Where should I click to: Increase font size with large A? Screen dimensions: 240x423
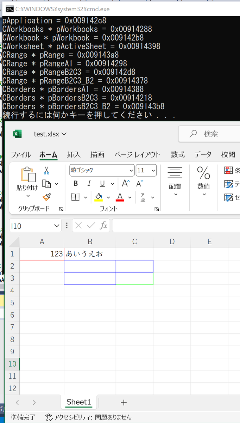126,183
